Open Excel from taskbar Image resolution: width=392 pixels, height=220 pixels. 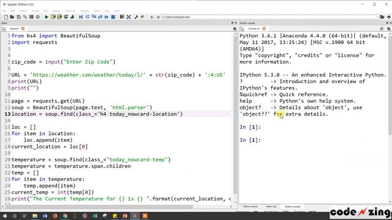coord(95,216)
